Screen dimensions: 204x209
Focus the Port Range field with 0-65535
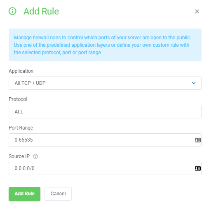pos(105,140)
